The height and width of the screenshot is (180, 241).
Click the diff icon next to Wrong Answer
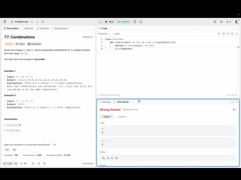[x=234, y=109]
